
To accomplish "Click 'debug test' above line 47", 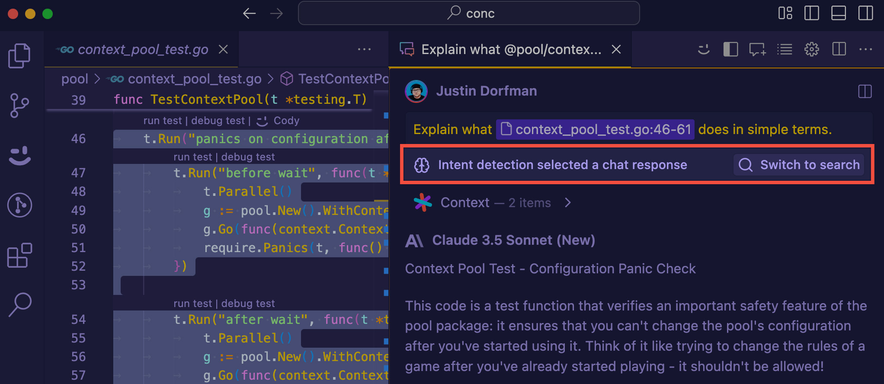I will [248, 157].
